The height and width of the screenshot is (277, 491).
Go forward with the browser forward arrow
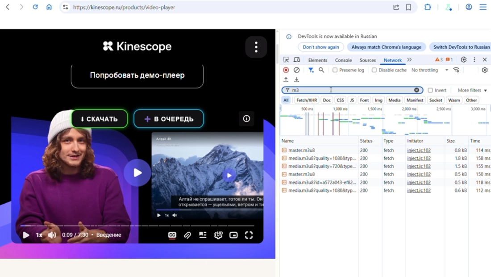click(21, 7)
